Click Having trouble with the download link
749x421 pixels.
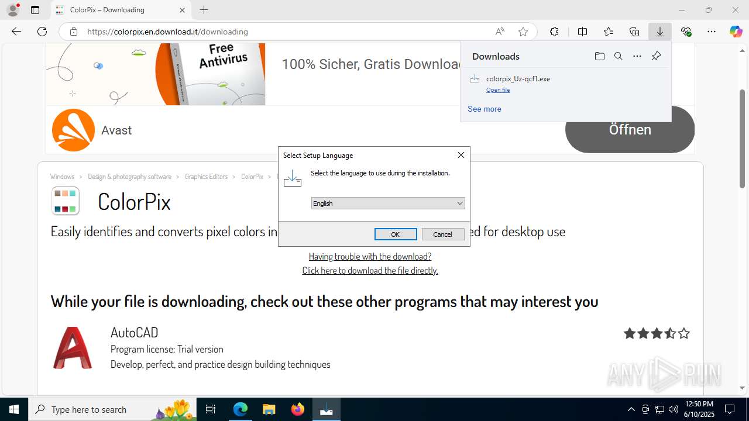[x=370, y=256]
